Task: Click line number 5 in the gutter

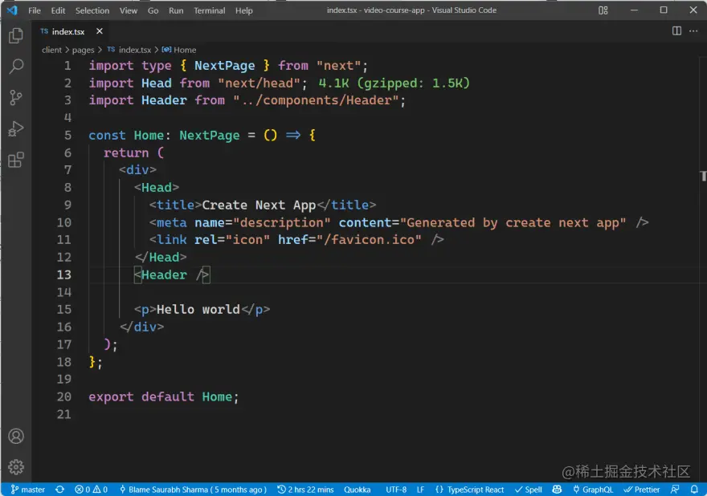Action: [x=67, y=135]
